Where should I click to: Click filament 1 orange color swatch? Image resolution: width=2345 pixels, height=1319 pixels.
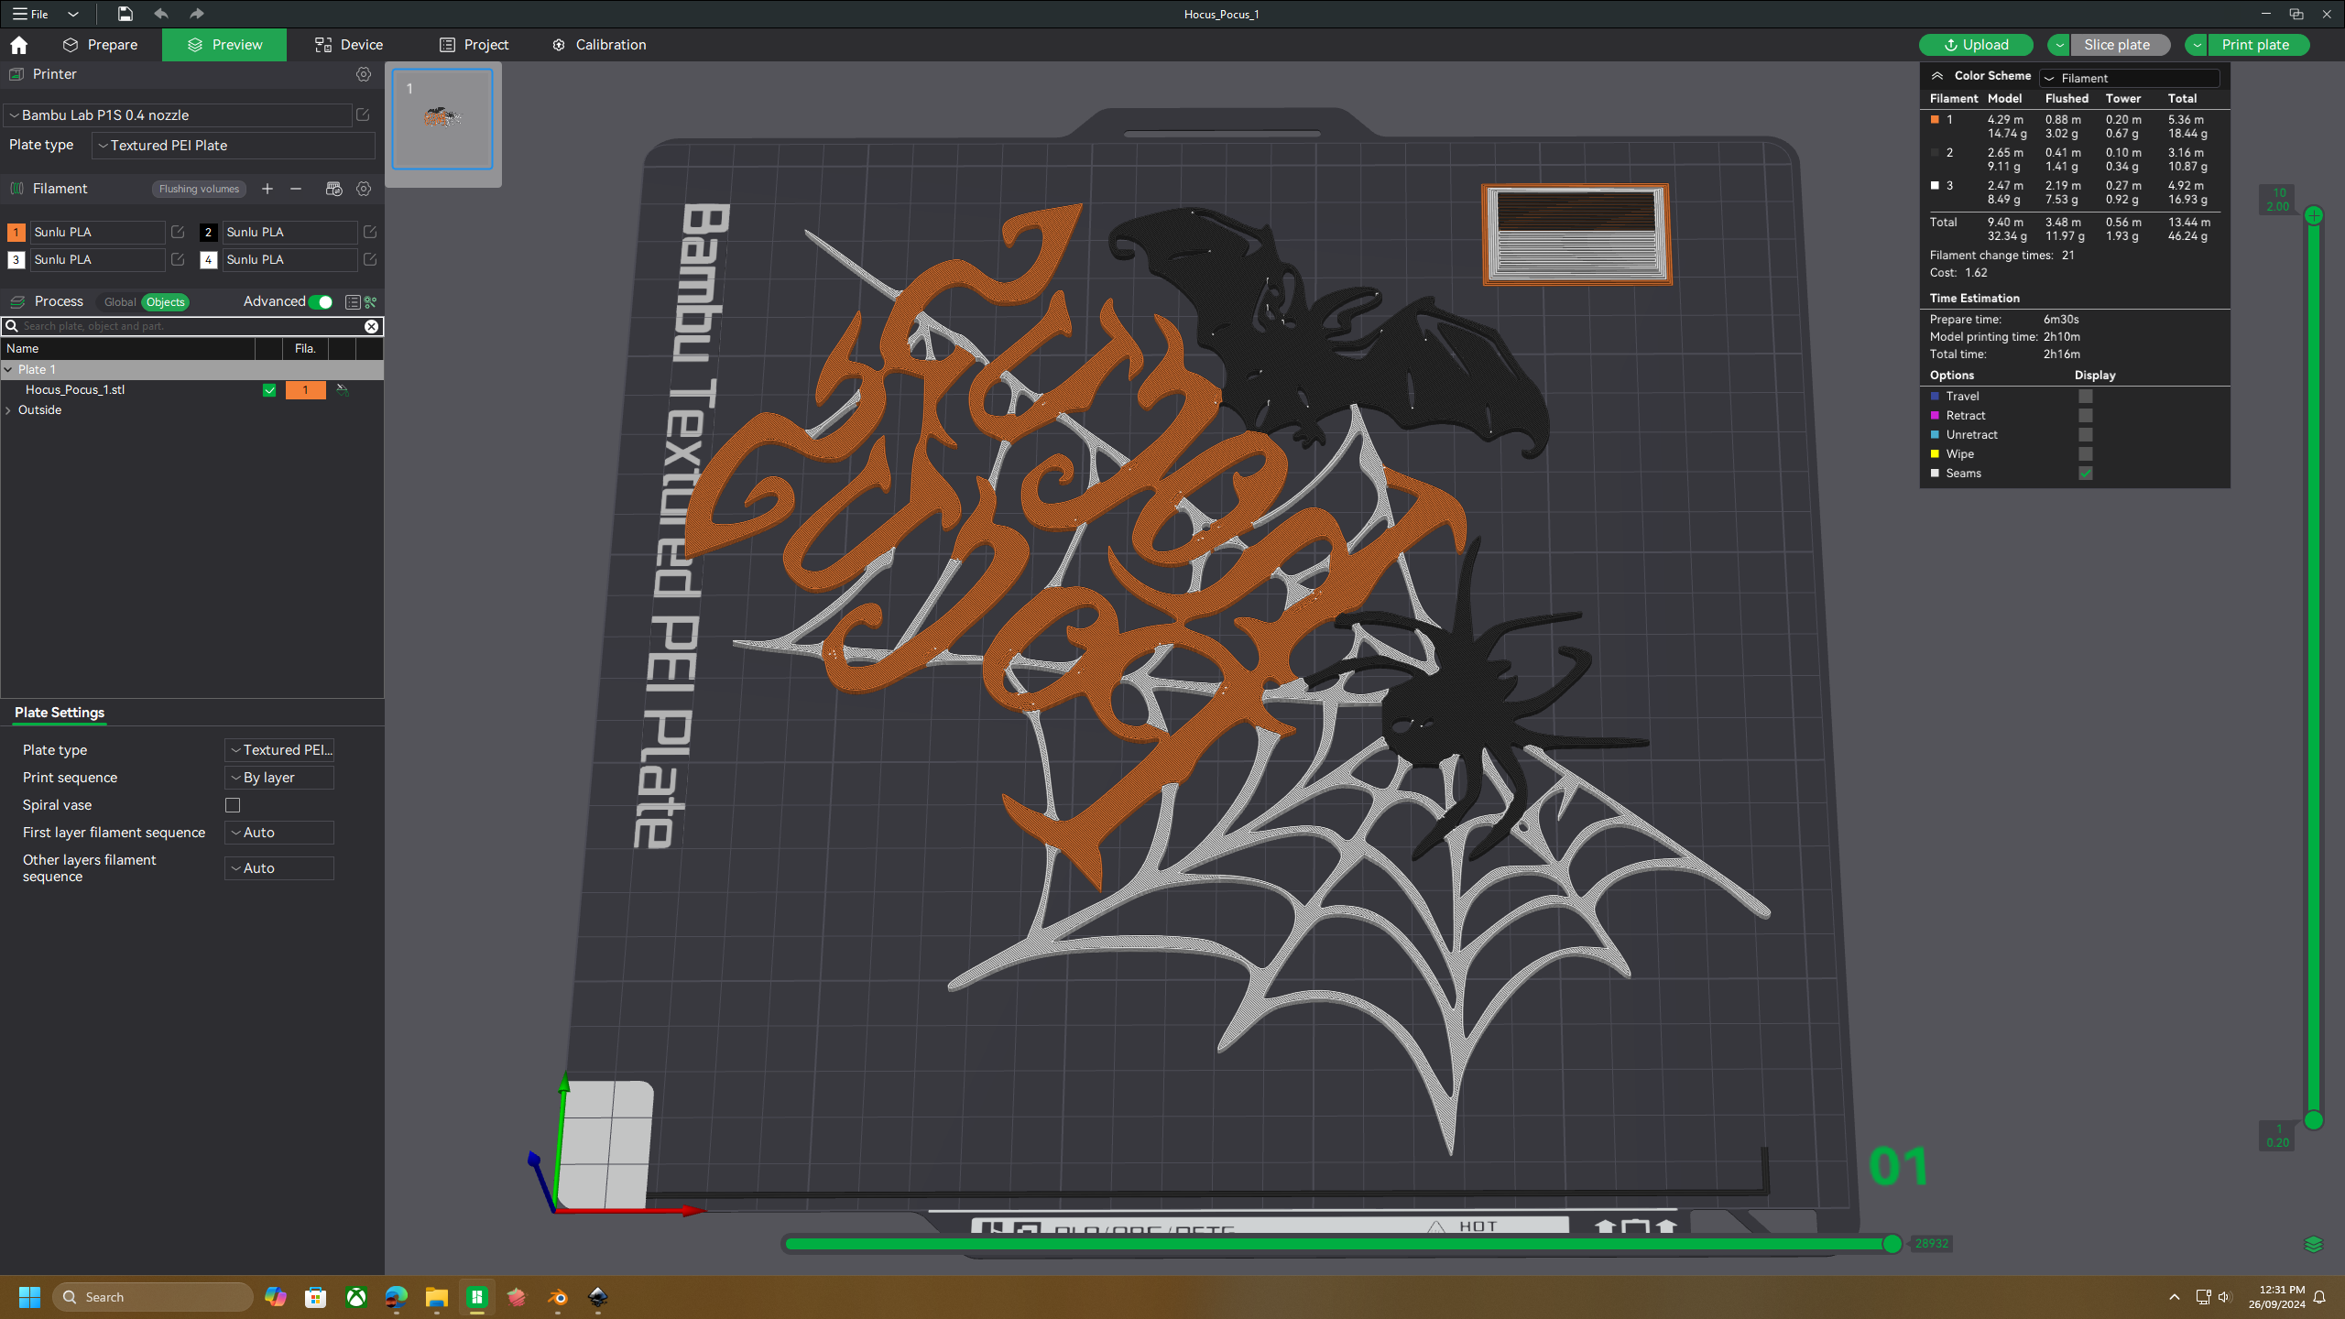16,232
